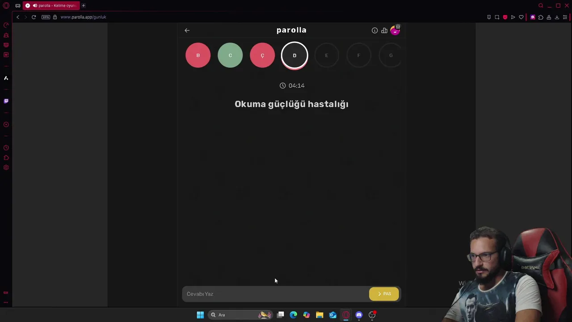The height and width of the screenshot is (322, 572).
Task: Open Settings gear in the sidebar
Action: coord(6,168)
